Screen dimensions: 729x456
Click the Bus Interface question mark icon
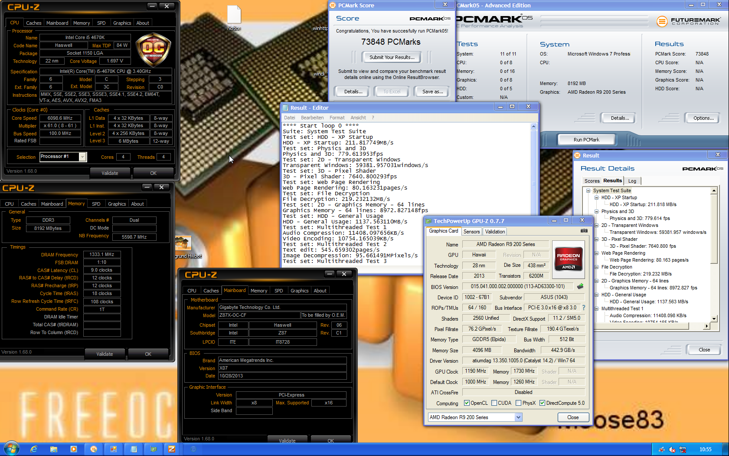(584, 308)
